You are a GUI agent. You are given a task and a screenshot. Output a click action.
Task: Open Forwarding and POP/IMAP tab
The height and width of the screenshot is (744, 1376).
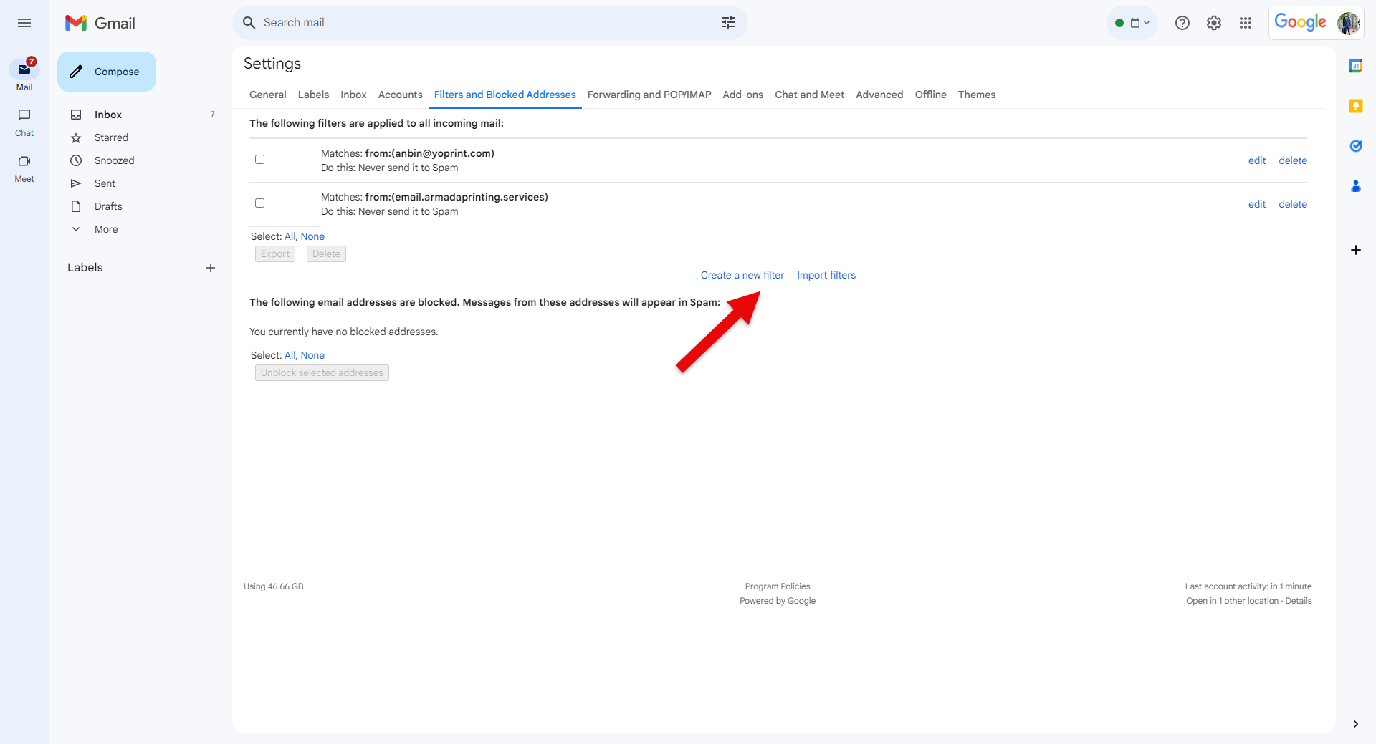tap(649, 95)
